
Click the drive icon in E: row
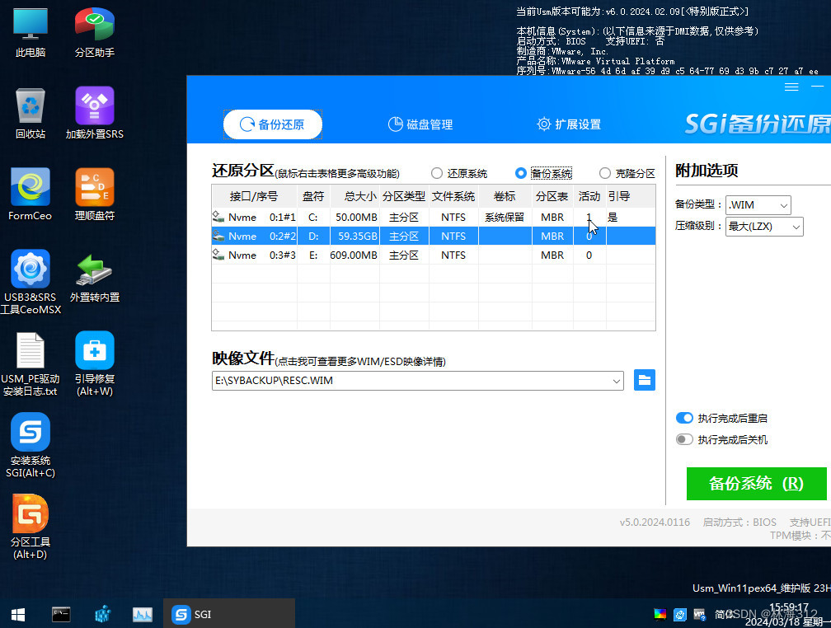[x=218, y=255]
